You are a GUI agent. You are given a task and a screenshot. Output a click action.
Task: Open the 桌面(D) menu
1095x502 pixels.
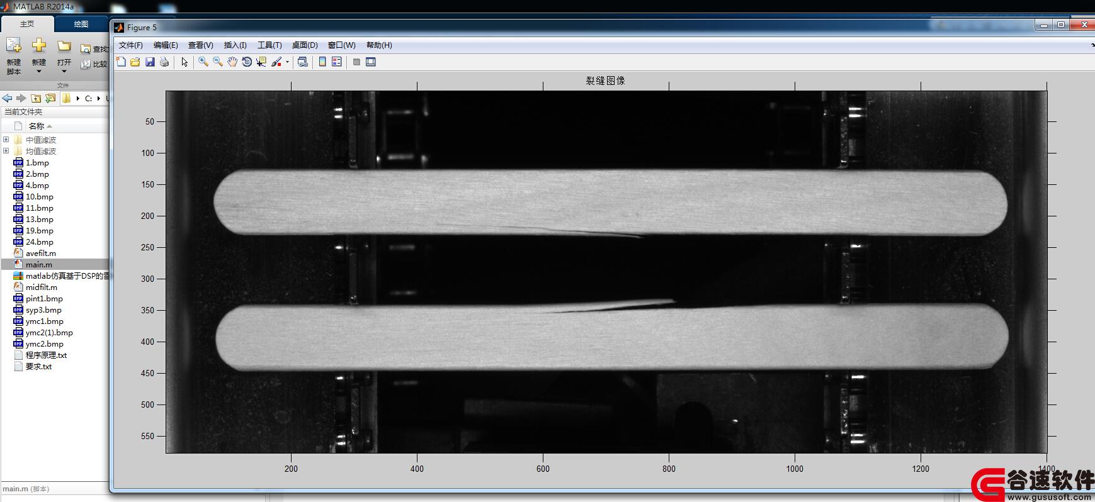point(305,45)
